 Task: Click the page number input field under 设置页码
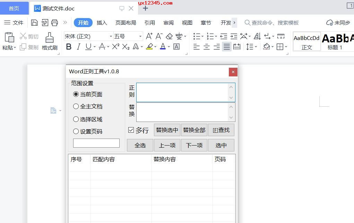(x=96, y=143)
